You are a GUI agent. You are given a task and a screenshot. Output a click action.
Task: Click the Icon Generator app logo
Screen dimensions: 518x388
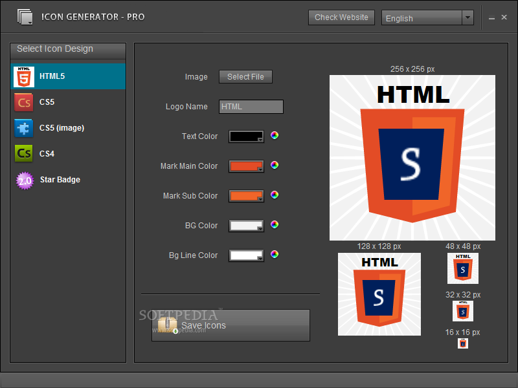tap(26, 17)
